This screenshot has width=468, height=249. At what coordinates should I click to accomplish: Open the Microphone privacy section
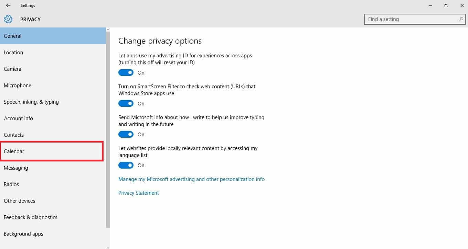coord(17,85)
